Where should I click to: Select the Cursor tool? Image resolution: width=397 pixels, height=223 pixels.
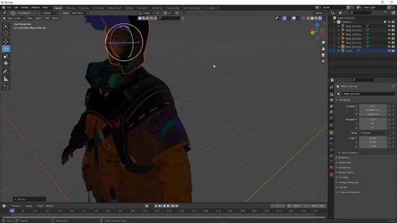click(x=6, y=33)
